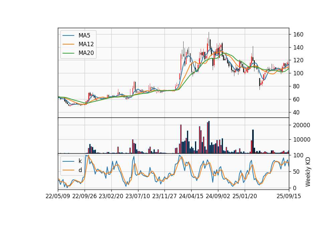Click the price axis value 140
The width and height of the screenshot is (321, 231).
(x=298, y=47)
